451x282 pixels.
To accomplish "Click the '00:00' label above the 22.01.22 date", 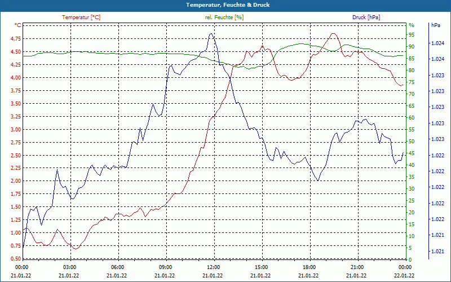I will click(x=404, y=267).
